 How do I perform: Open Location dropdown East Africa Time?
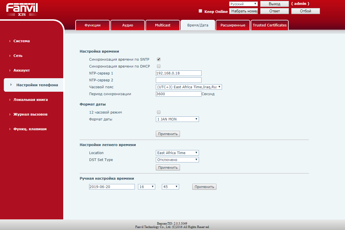[x=177, y=153]
